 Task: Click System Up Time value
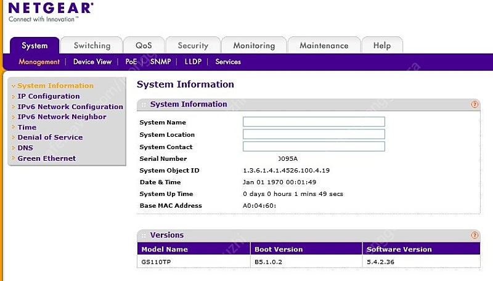(x=293, y=194)
